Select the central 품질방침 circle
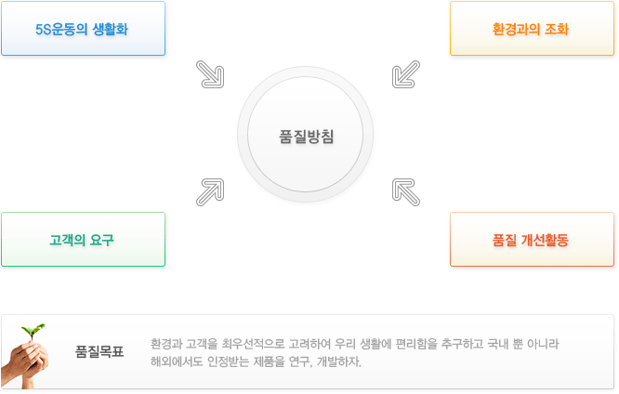Viewport: 619px width, 394px height. pos(305,135)
